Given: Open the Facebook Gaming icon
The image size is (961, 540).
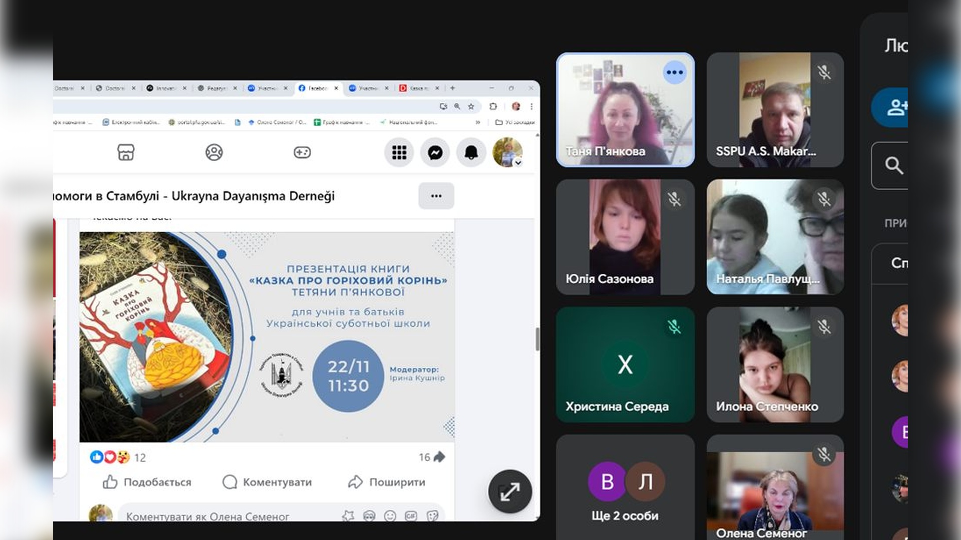Looking at the screenshot, I should (x=302, y=152).
